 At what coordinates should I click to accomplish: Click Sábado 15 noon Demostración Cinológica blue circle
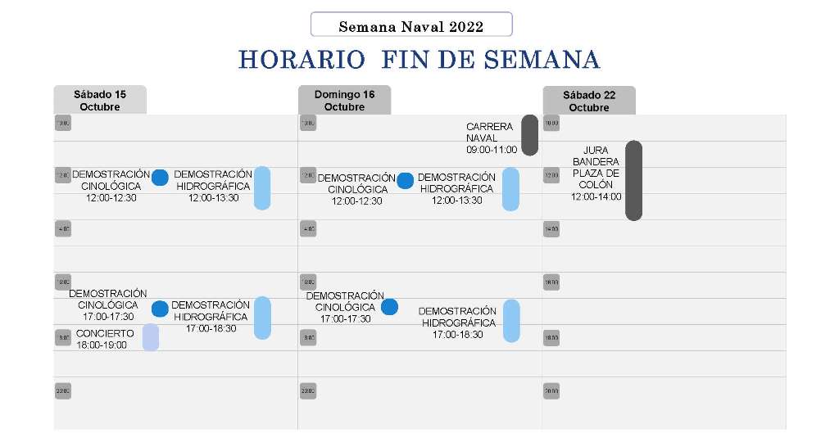click(x=160, y=178)
